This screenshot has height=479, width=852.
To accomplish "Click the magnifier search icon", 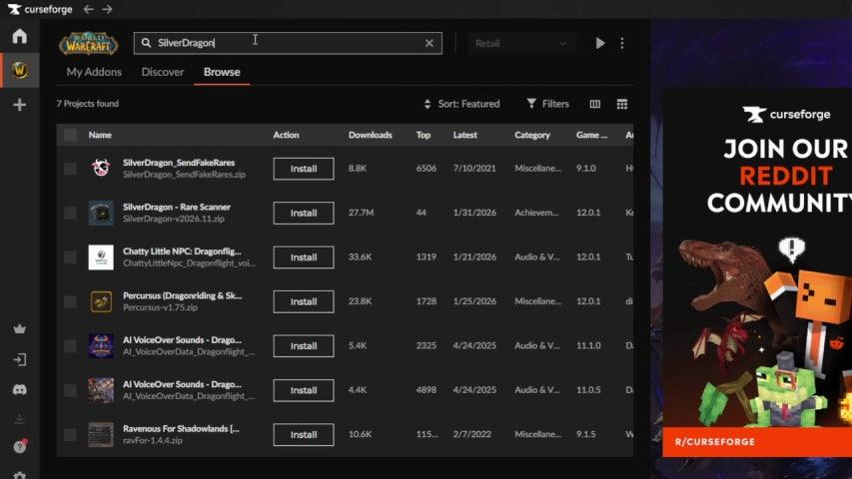I will (x=146, y=43).
